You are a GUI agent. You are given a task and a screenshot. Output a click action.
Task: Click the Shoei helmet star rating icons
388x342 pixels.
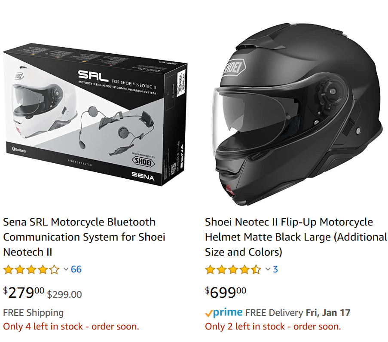tap(233, 270)
